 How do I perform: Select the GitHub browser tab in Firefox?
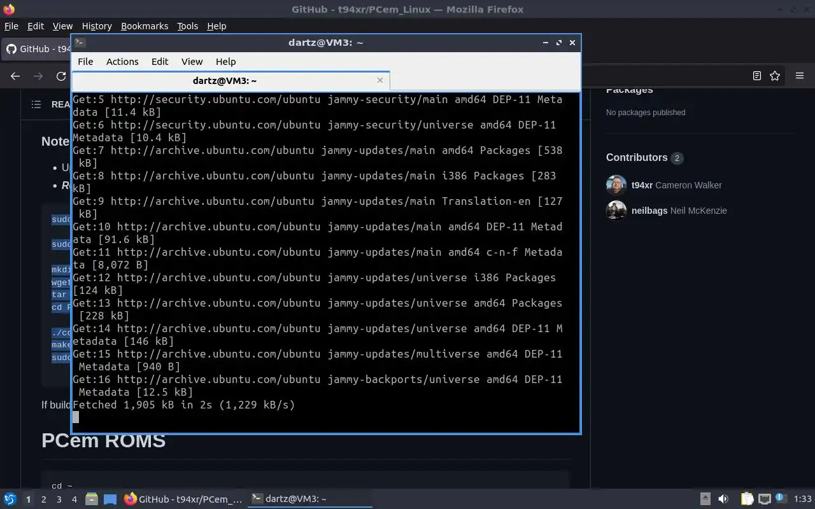37,49
